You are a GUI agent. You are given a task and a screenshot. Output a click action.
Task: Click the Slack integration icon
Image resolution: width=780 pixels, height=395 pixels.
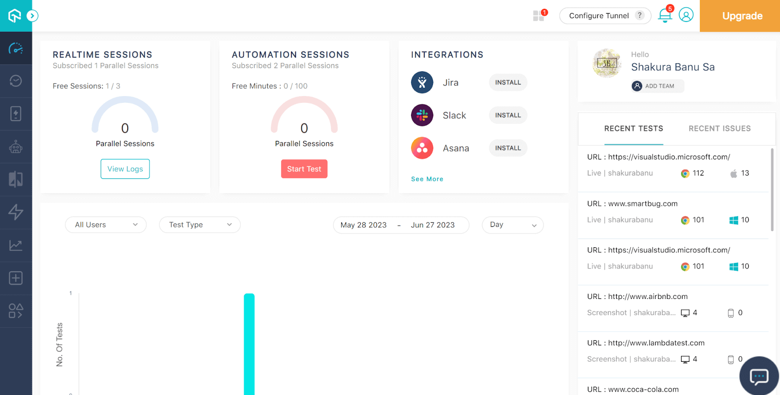422,115
